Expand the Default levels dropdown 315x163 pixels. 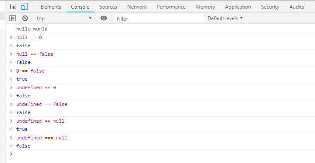tap(225, 18)
